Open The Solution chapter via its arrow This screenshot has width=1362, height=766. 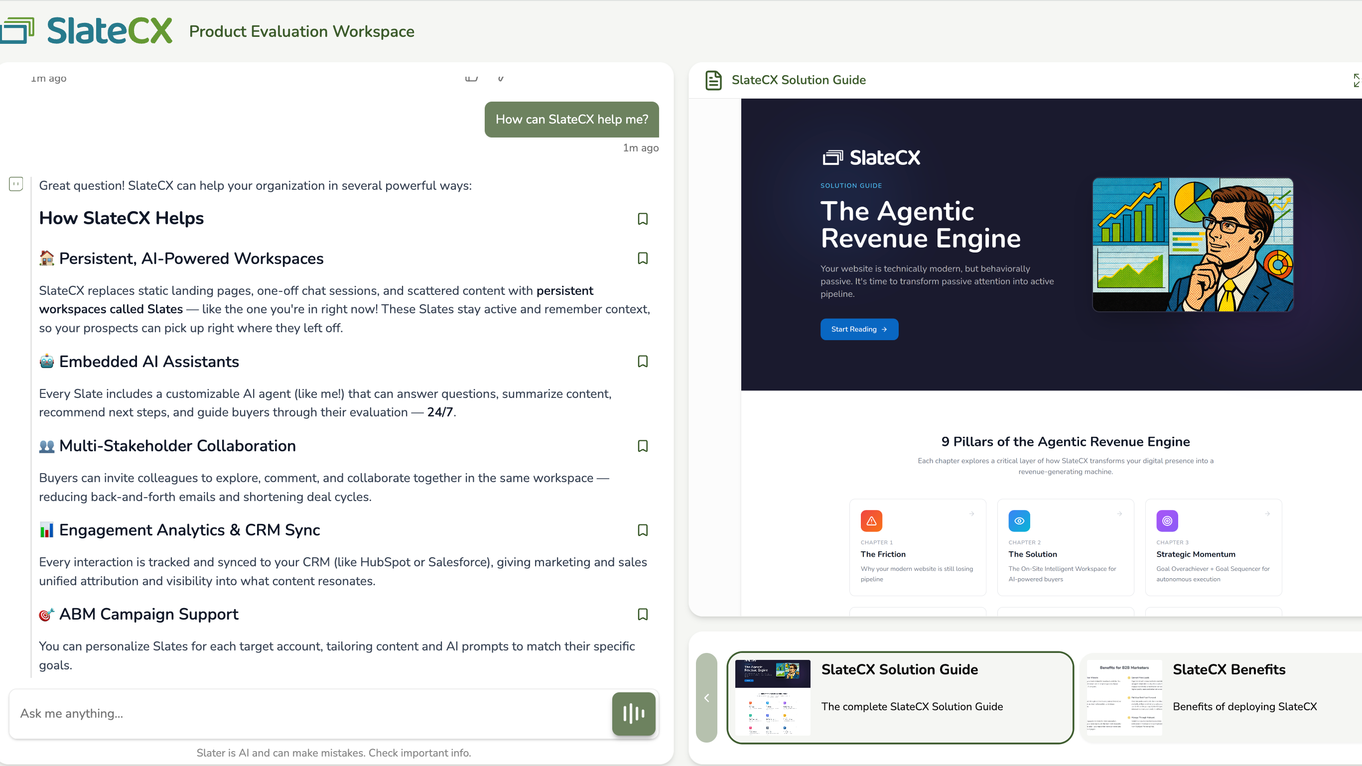(1119, 514)
